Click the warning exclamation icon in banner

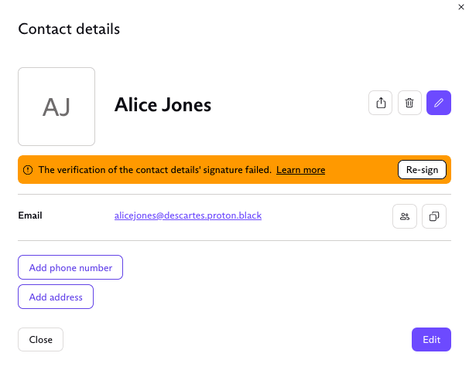point(28,170)
